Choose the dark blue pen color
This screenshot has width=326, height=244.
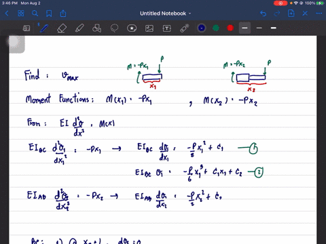tap(202, 28)
